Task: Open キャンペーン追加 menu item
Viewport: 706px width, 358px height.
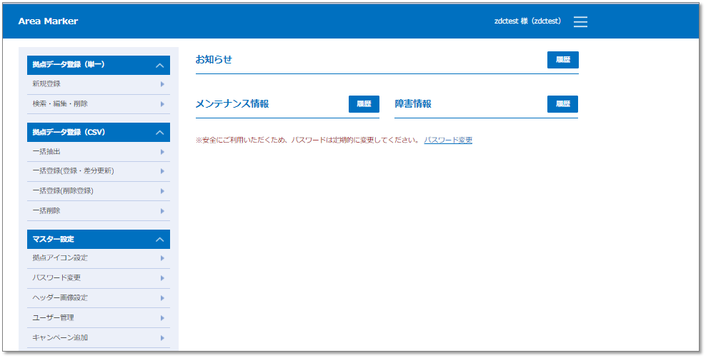Action: click(99, 338)
